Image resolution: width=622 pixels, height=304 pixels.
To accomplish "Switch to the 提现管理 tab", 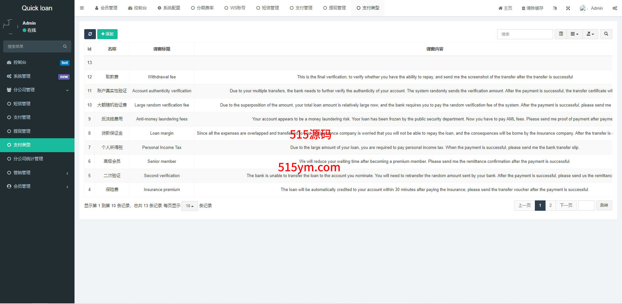I will [334, 8].
